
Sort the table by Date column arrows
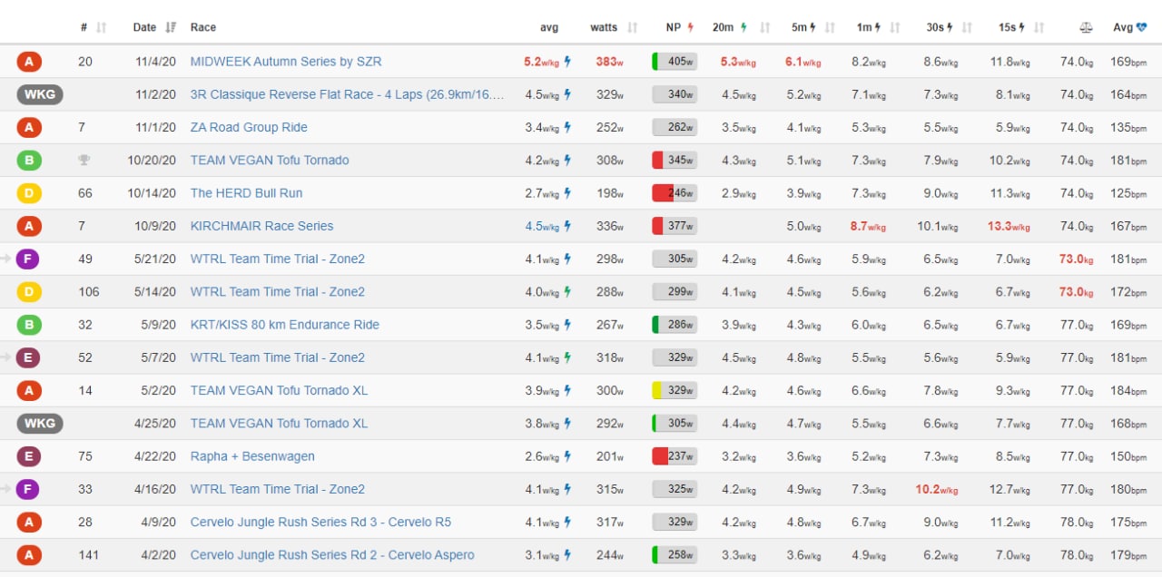pos(171,27)
